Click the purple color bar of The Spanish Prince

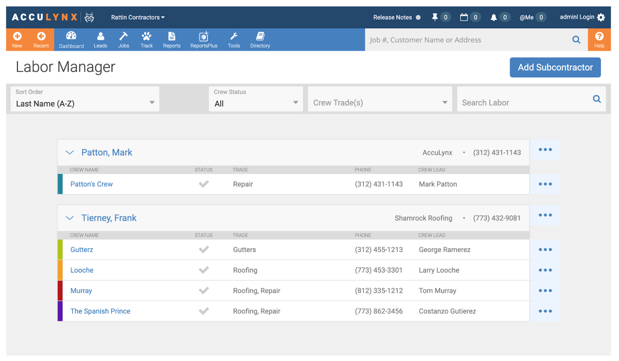pyautogui.click(x=60, y=311)
